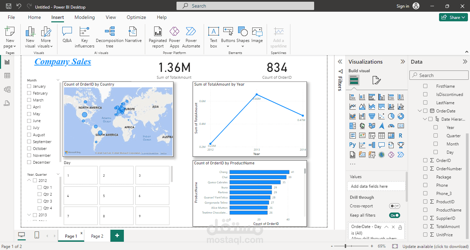This screenshot has width=470, height=250.
Task: Check the Qtr 3 checkbox
Action: (x=40, y=201)
